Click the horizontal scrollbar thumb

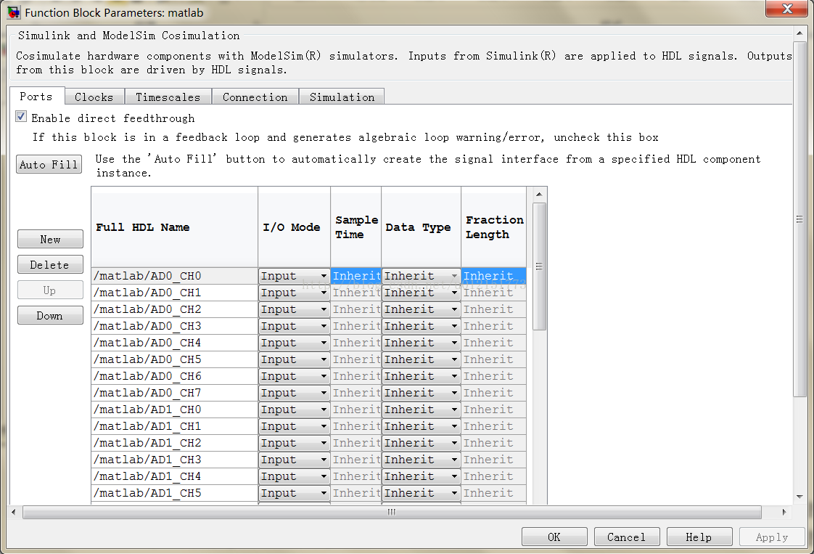click(392, 512)
